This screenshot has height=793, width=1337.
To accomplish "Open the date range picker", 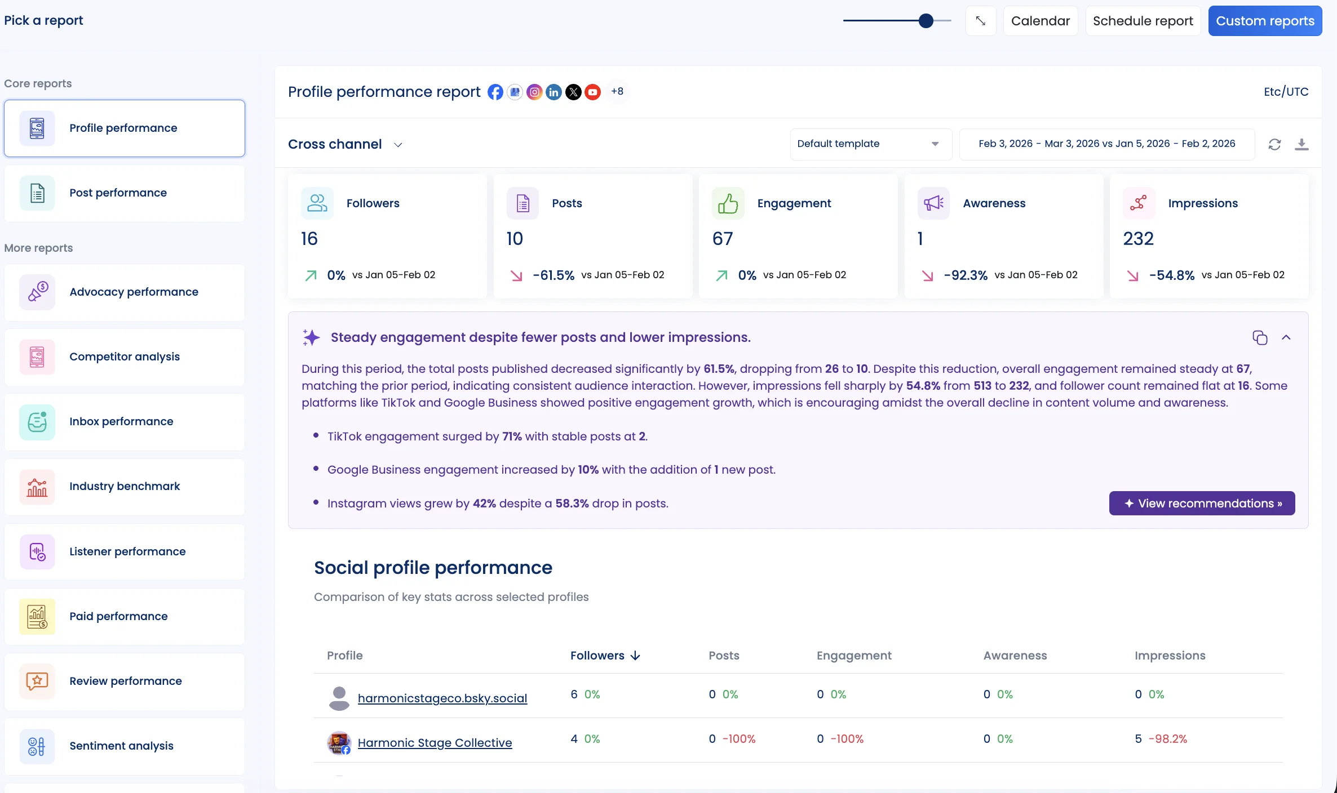I will (x=1107, y=144).
